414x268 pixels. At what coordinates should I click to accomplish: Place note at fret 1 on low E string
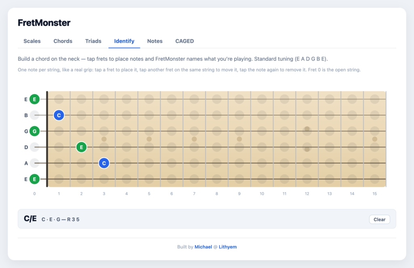(59, 179)
